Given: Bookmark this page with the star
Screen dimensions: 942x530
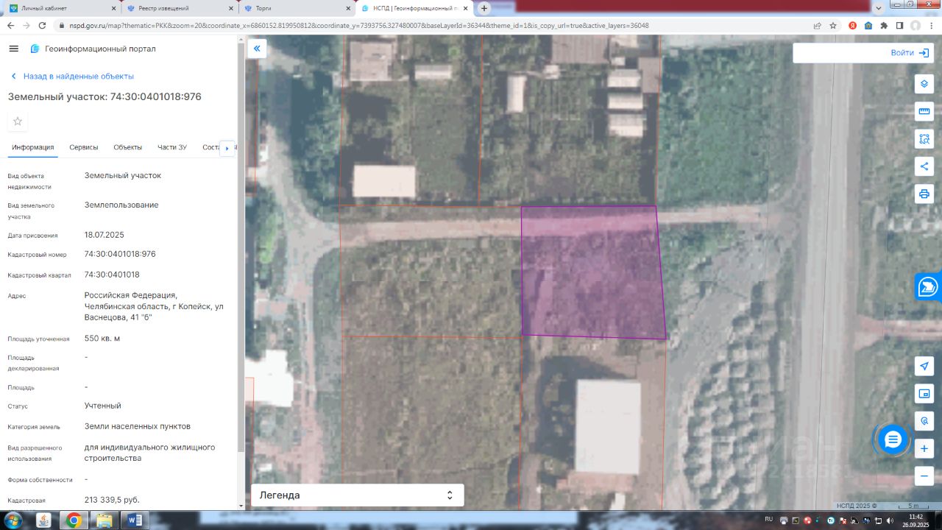Looking at the screenshot, I should pos(833,25).
